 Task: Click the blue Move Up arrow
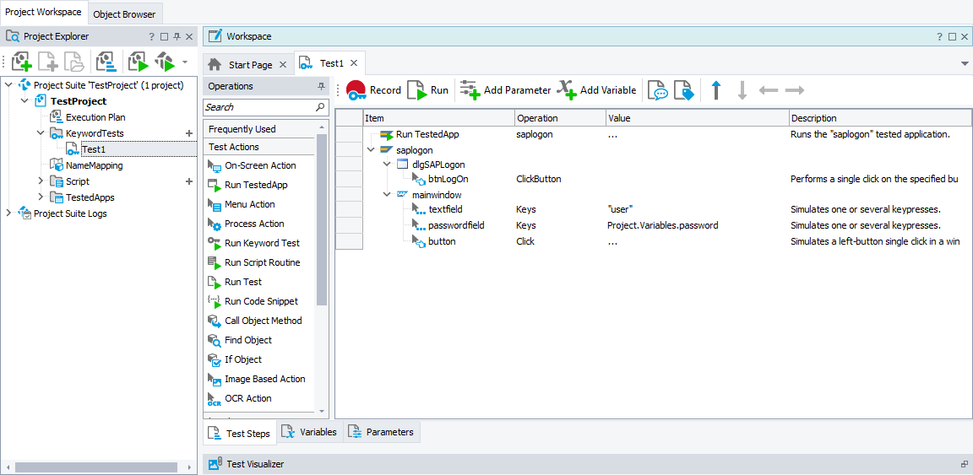coord(716,90)
